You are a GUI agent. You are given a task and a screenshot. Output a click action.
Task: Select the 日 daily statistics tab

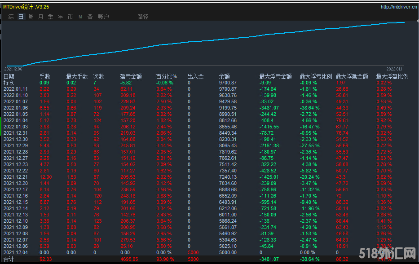[21, 17]
